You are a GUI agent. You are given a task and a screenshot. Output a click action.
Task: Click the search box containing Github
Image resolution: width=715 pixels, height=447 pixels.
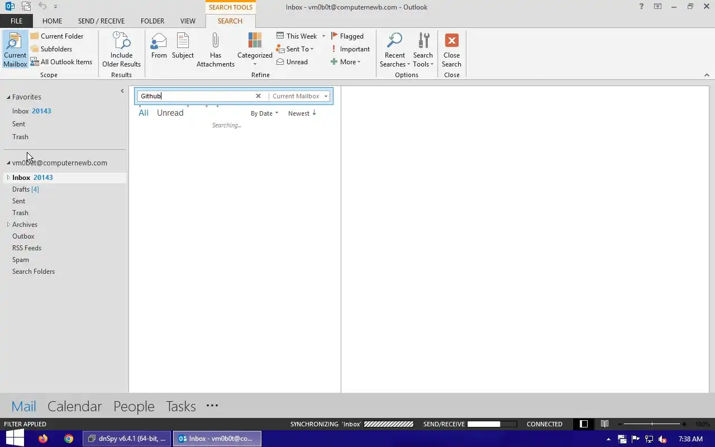pos(195,96)
